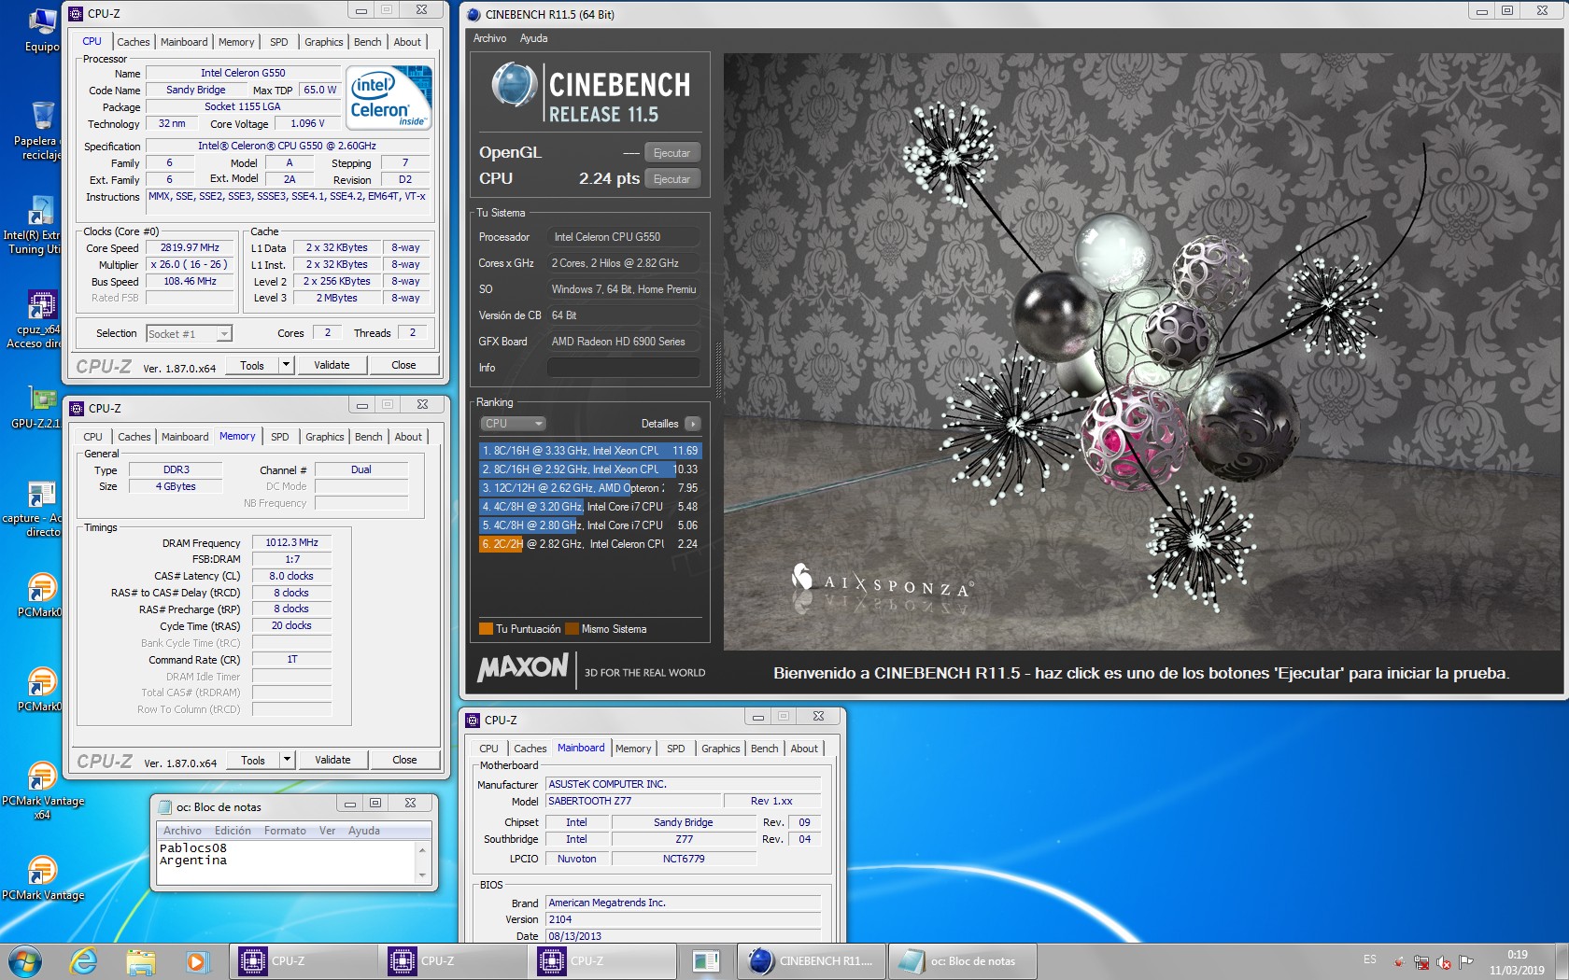Click the BIOS Version value 2104

(684, 919)
